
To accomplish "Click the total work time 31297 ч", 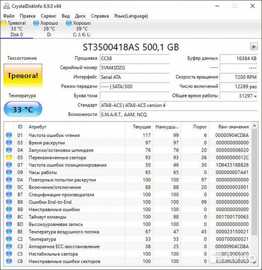I will [239, 95].
